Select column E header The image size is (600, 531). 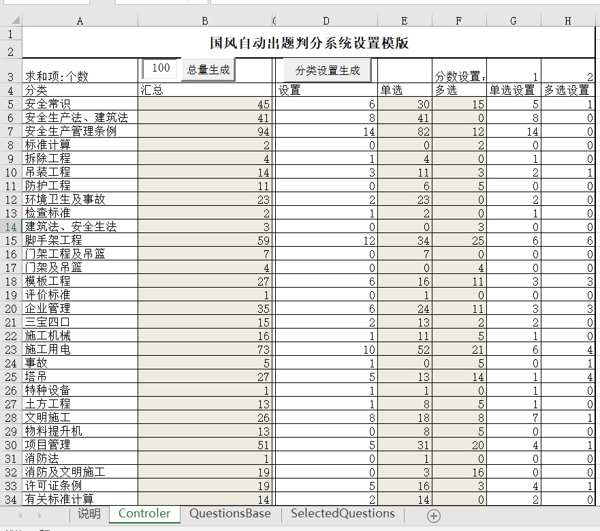coord(405,20)
